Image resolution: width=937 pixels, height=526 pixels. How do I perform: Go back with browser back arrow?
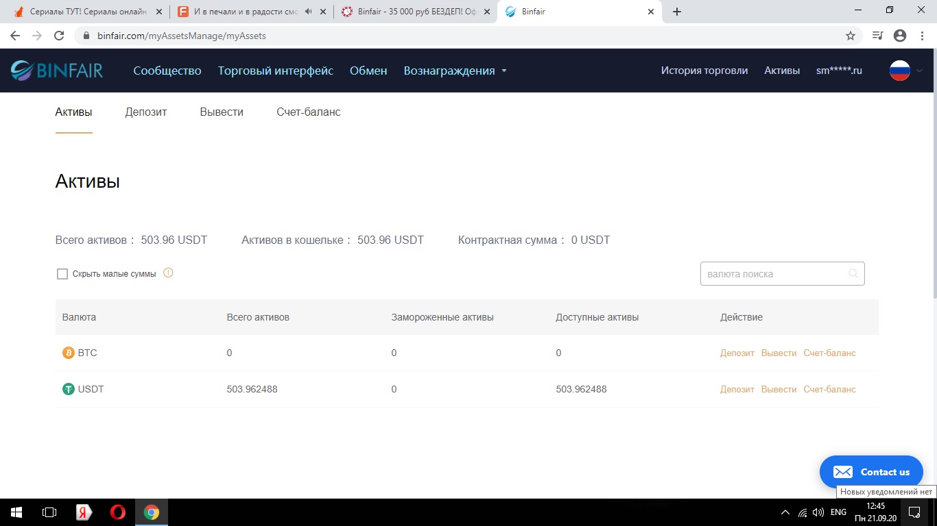[15, 36]
